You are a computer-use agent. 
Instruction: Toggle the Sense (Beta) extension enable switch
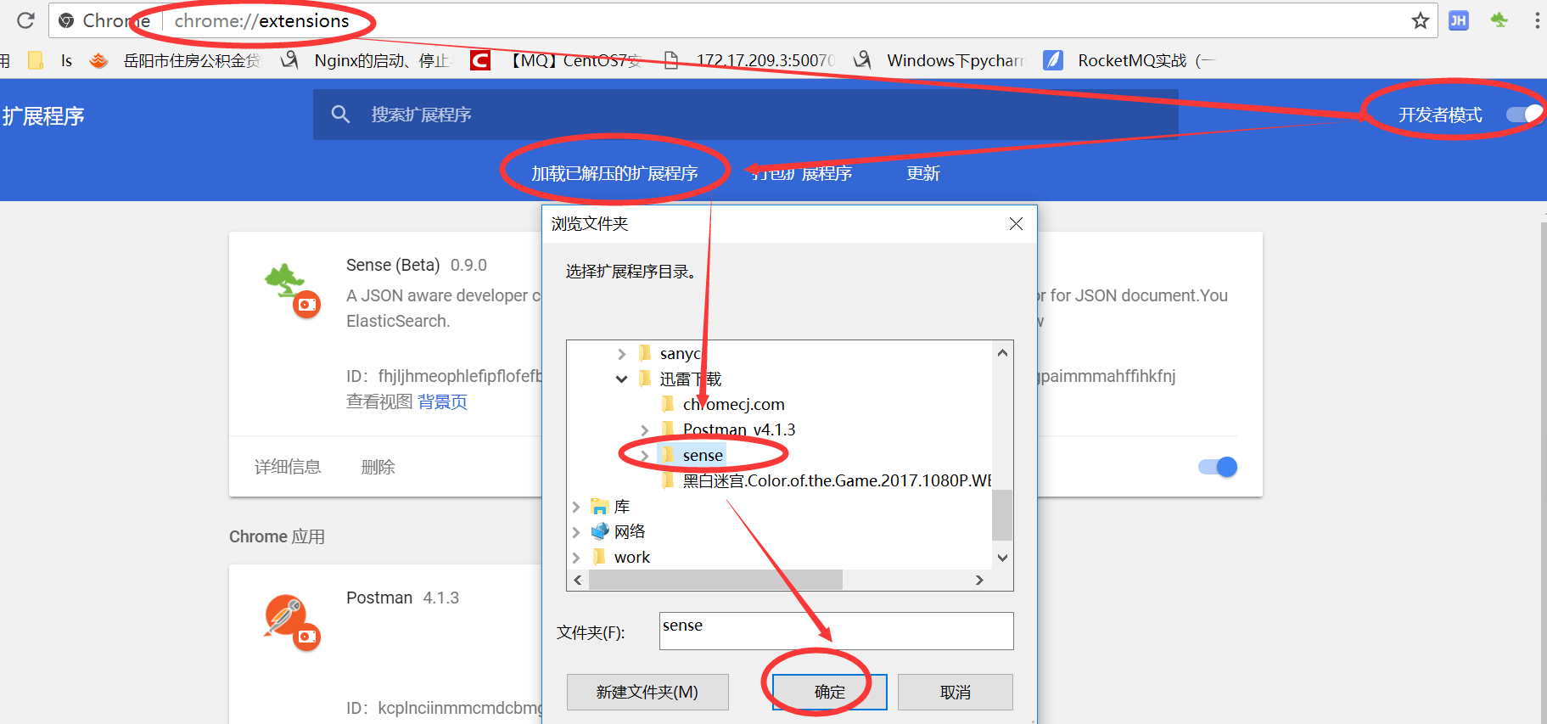tap(1218, 467)
